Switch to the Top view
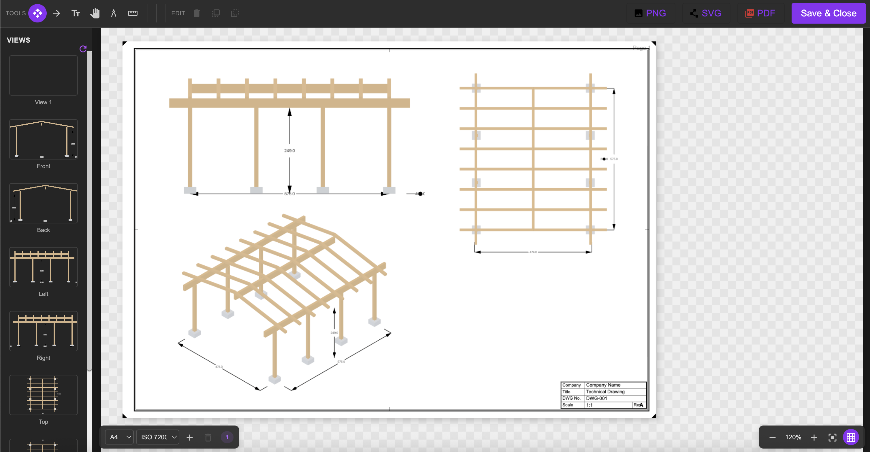This screenshot has height=452, width=870. pos(43,395)
